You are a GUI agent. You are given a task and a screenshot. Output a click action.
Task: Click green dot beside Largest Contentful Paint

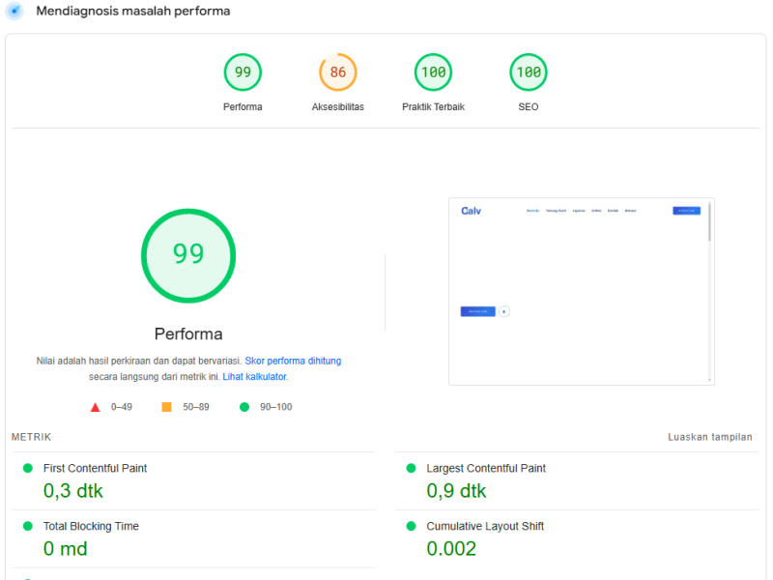(412, 468)
